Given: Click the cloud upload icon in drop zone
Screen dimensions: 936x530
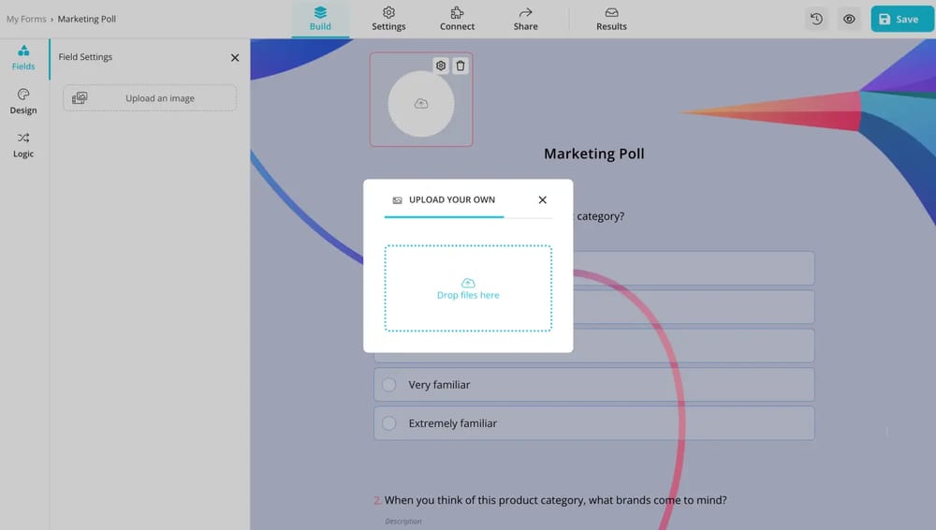Looking at the screenshot, I should pyautogui.click(x=468, y=283).
